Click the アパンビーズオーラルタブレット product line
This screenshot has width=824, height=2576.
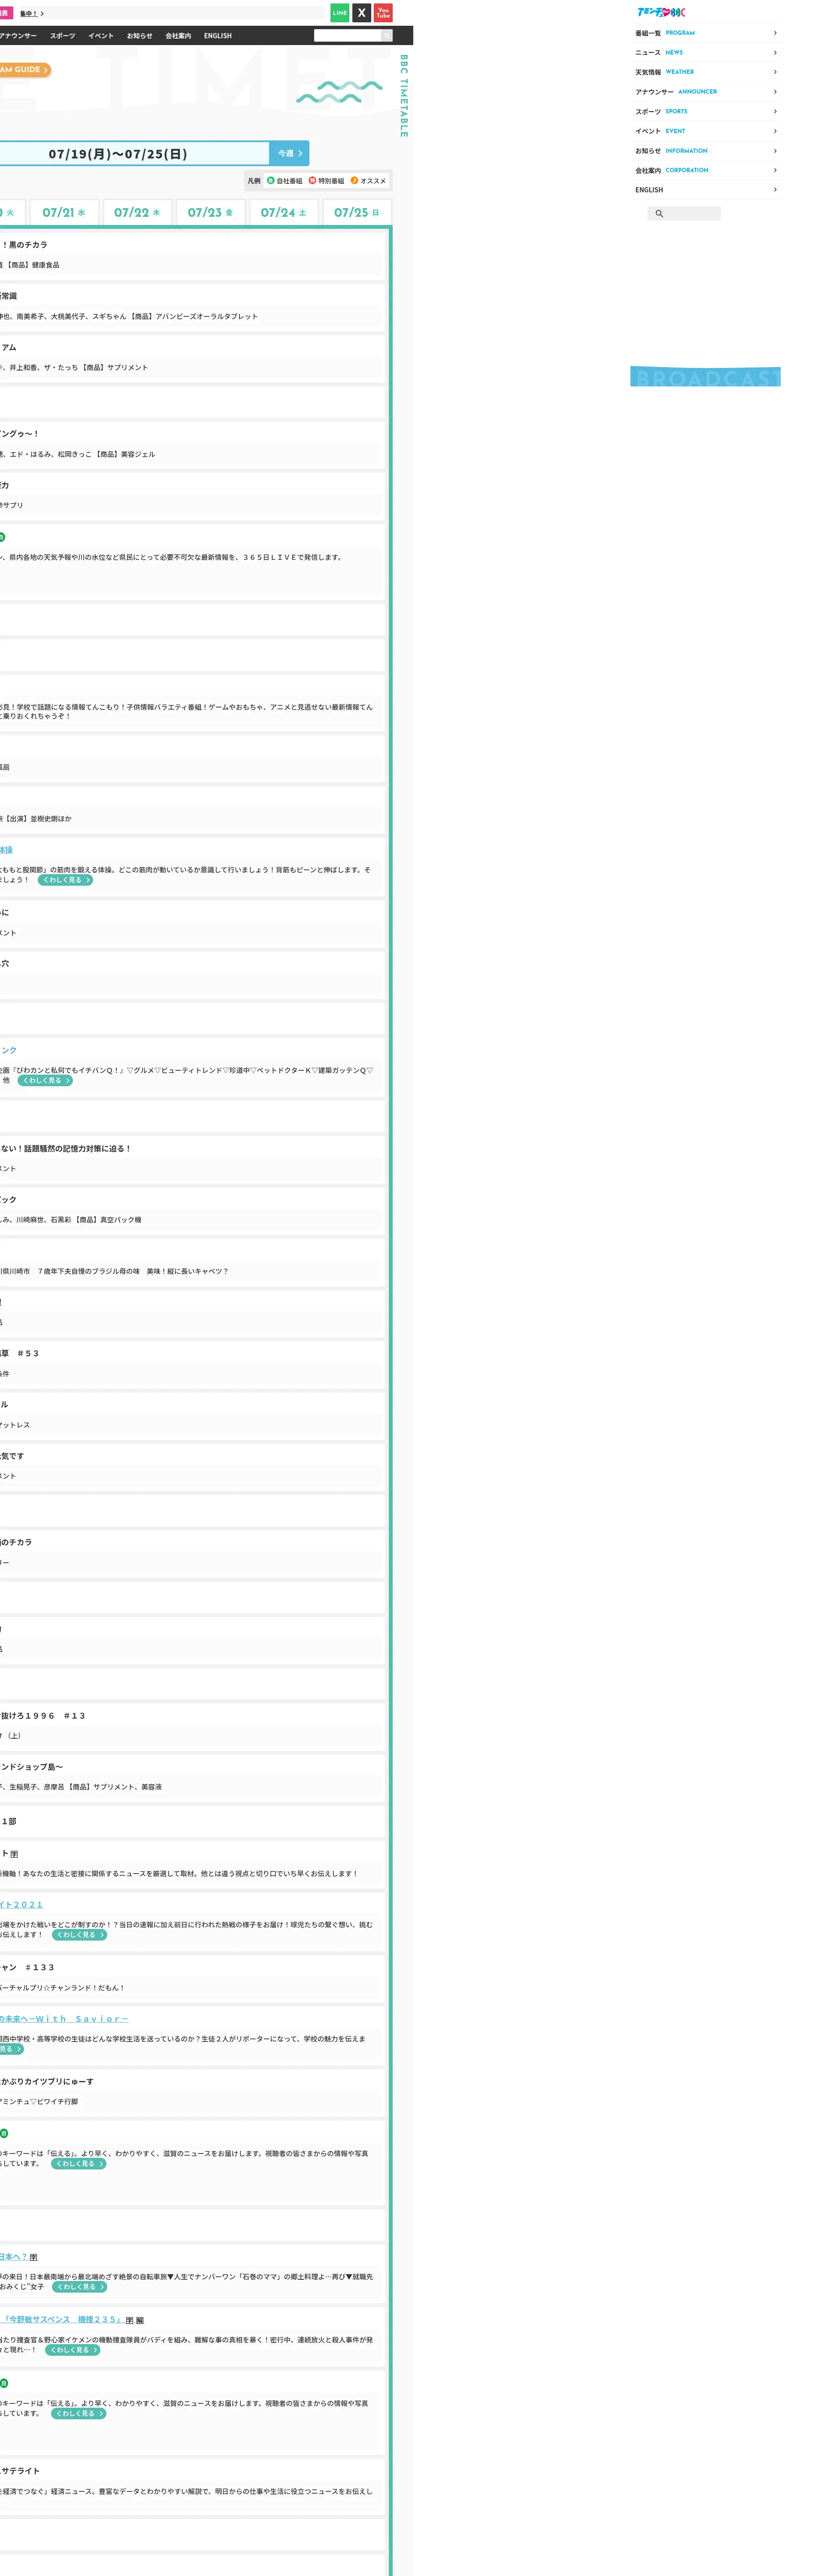pos(129,317)
